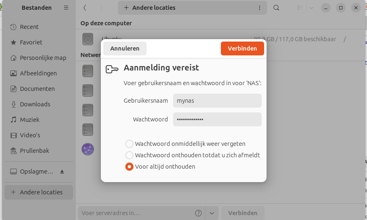Toggle the list view icon

[x=300, y=8]
